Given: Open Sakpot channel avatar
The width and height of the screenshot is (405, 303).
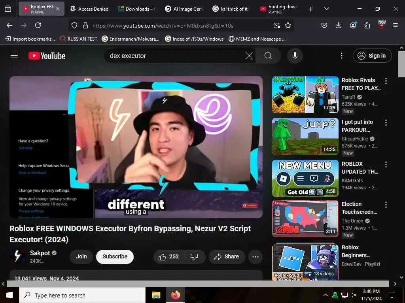Looking at the screenshot, I should [x=17, y=256].
